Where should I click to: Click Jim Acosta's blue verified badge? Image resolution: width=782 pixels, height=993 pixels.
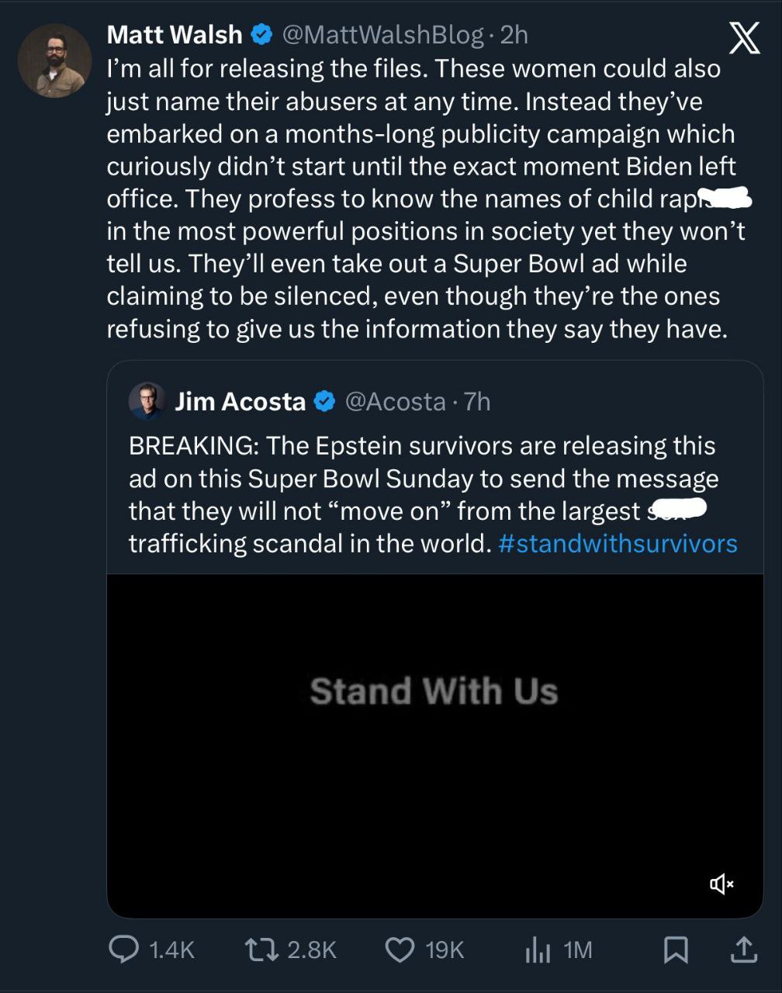[324, 401]
